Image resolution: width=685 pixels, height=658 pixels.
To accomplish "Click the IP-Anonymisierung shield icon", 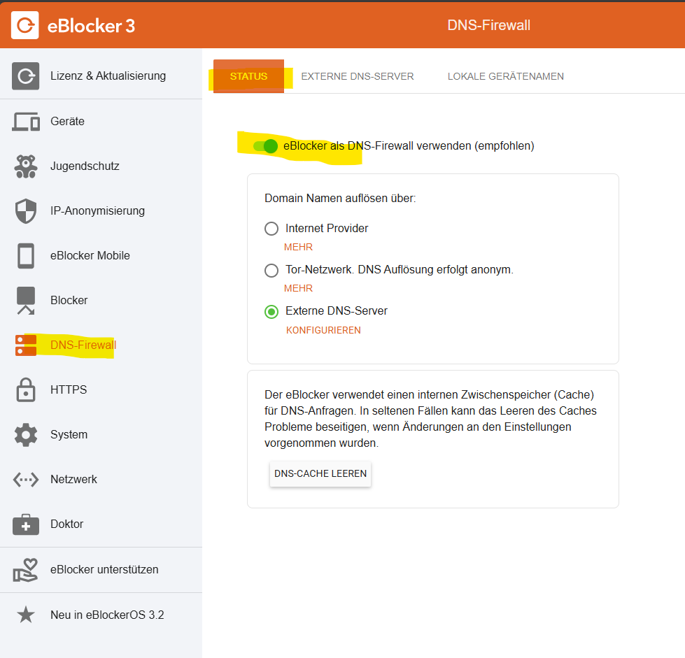I will pyautogui.click(x=26, y=211).
